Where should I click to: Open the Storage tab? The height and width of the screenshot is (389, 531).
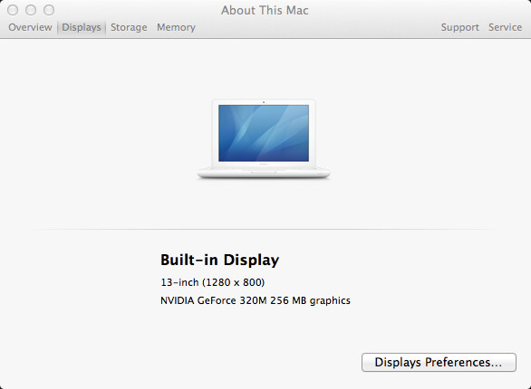129,27
